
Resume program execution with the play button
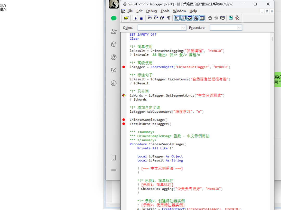[x=136, y=18]
